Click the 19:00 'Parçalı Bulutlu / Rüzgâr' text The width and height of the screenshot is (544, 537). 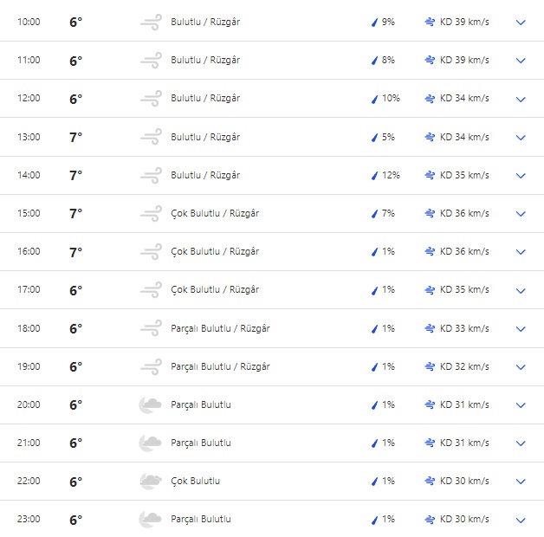click(x=220, y=366)
